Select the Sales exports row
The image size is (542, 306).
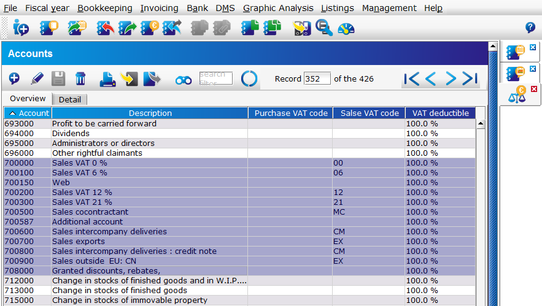tap(239, 242)
